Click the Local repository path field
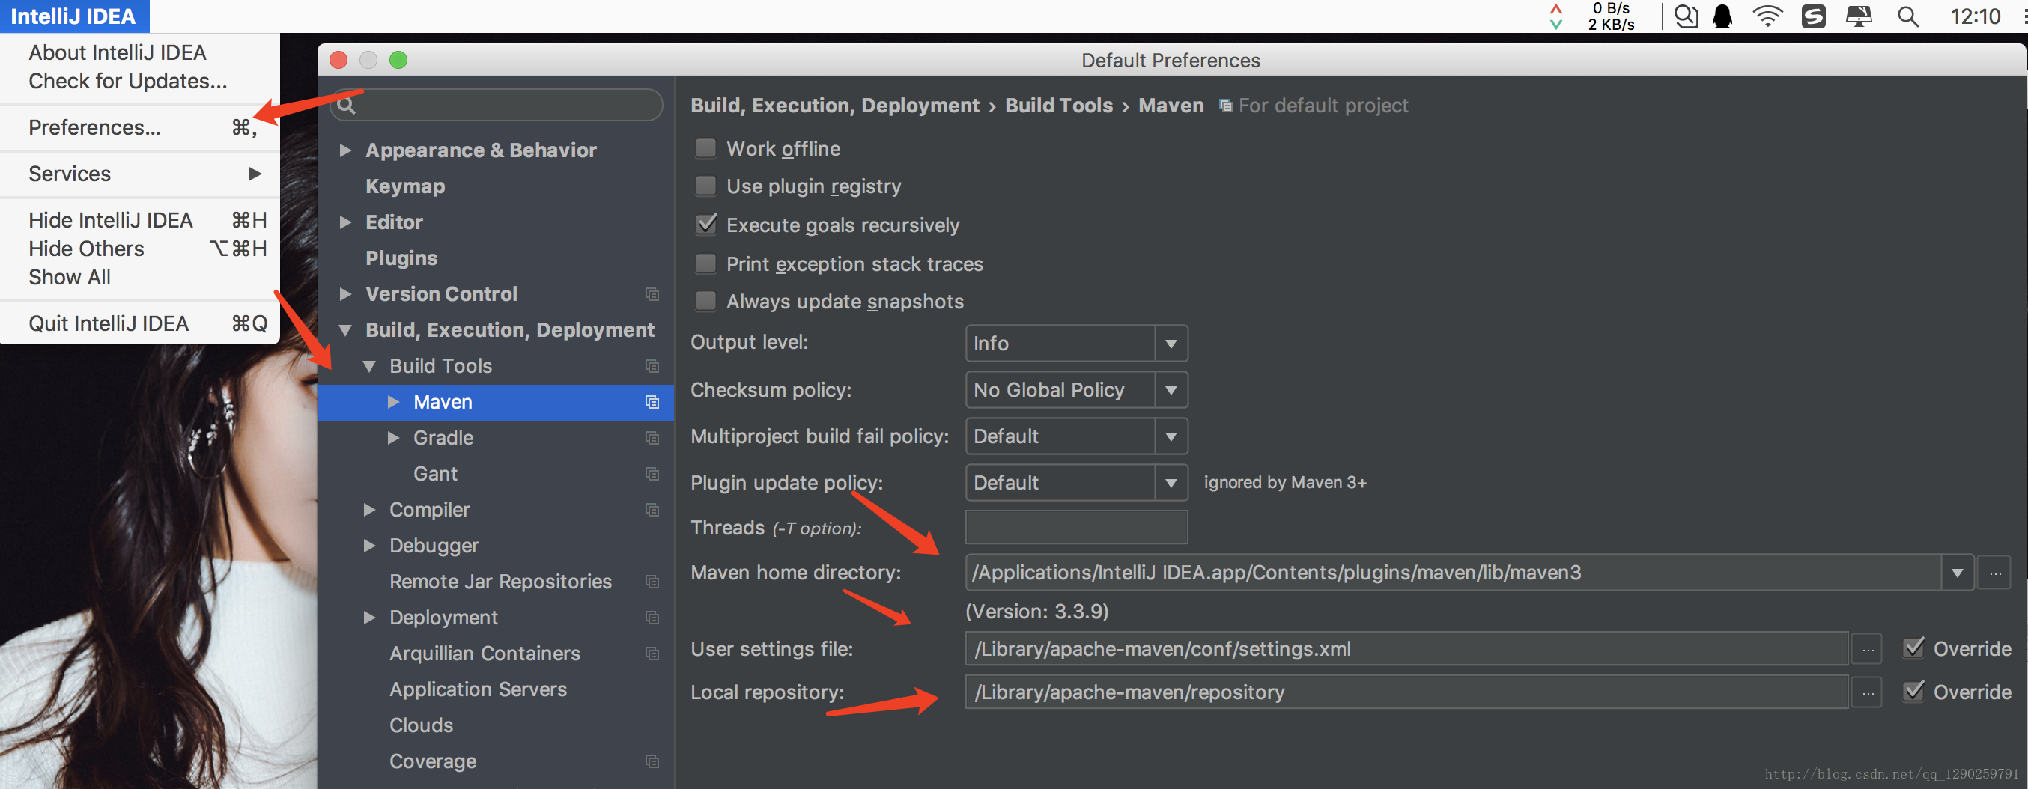 pyautogui.click(x=1406, y=692)
